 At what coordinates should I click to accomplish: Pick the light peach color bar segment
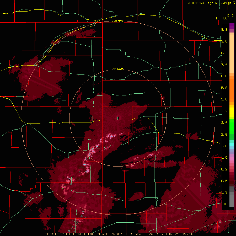click(x=232, y=54)
